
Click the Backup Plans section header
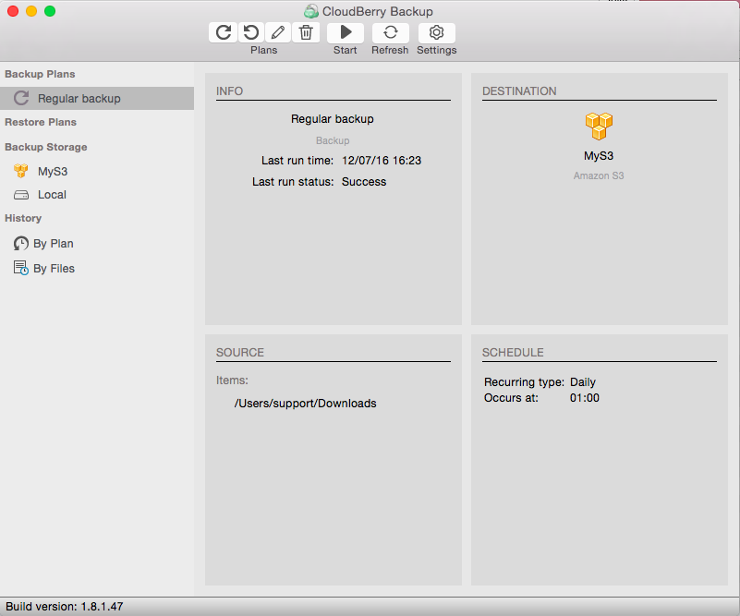40,74
